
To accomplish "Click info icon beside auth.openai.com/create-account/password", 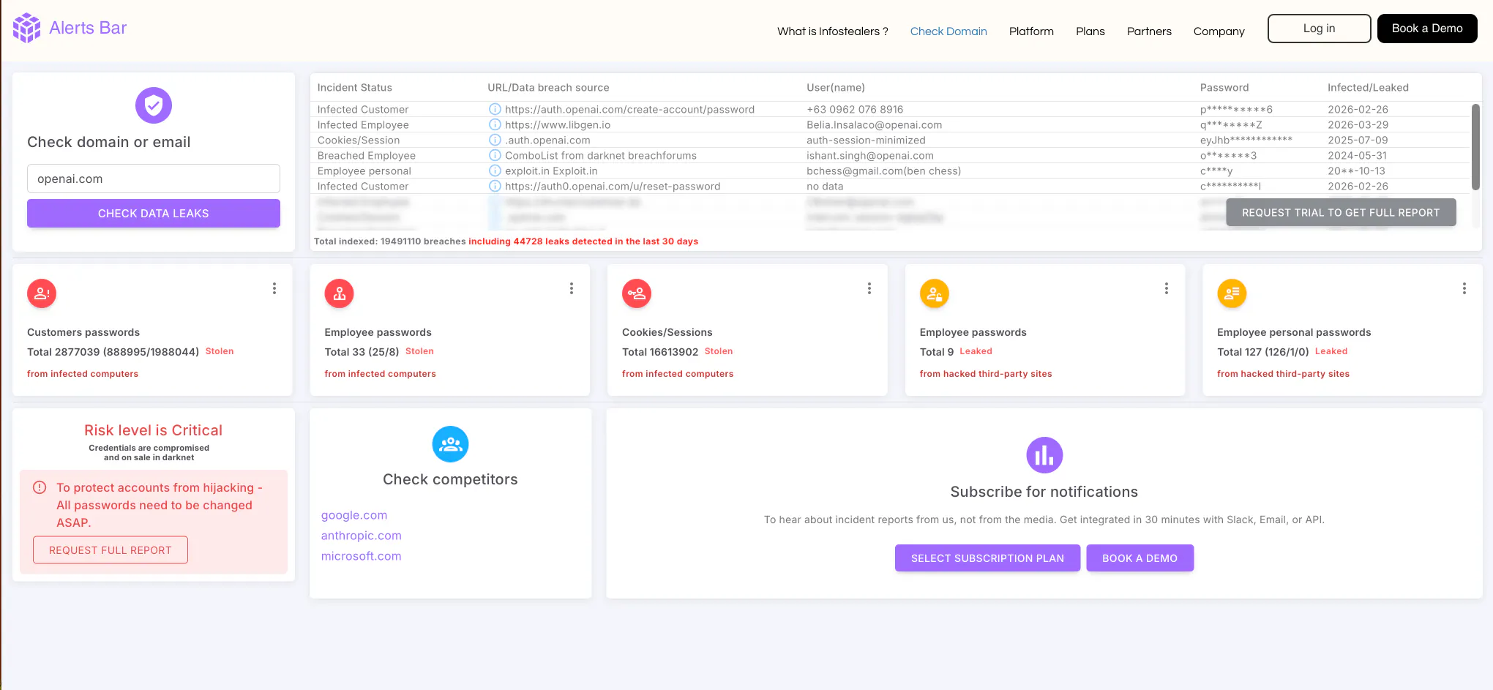I will [495, 109].
